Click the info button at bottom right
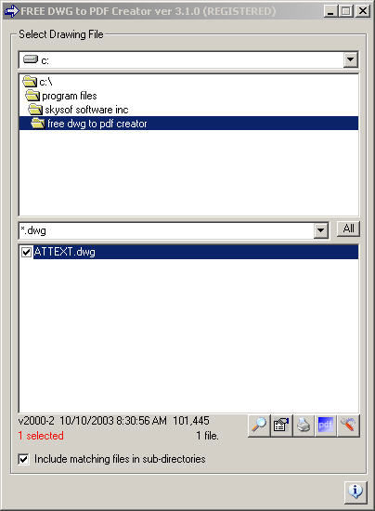This screenshot has height=511, width=375. pyautogui.click(x=356, y=491)
